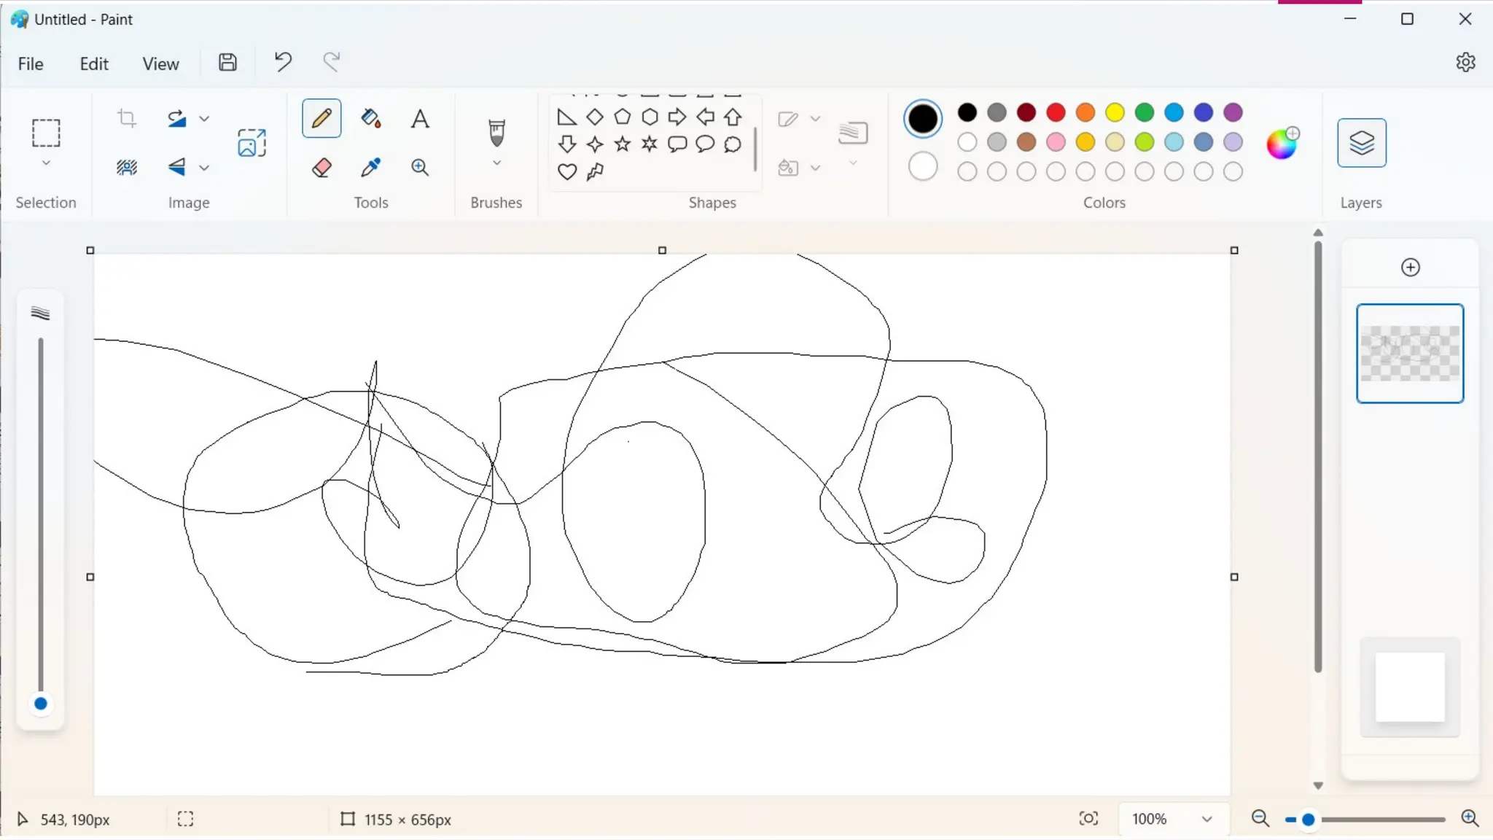
Task: Select the Eraser tool
Action: tap(321, 168)
